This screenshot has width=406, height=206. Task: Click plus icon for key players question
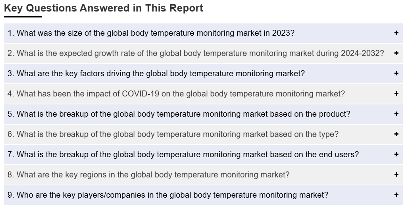[396, 195]
